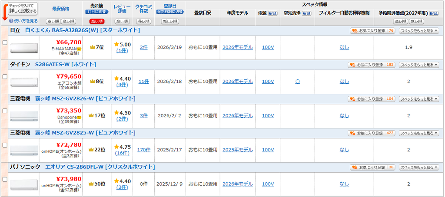Tick the checkbox for Hitachi RAS-AJ2826S(W)
445x197 pixels.
pyautogui.click(x=4, y=43)
